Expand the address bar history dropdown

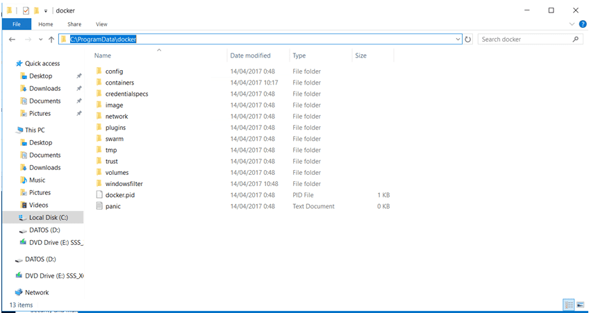[x=458, y=40]
